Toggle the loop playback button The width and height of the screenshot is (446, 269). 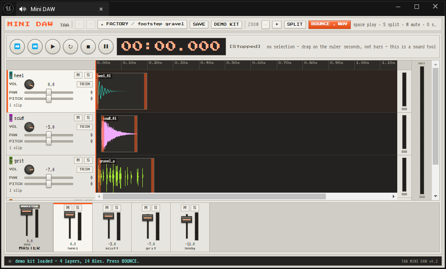(x=70, y=47)
